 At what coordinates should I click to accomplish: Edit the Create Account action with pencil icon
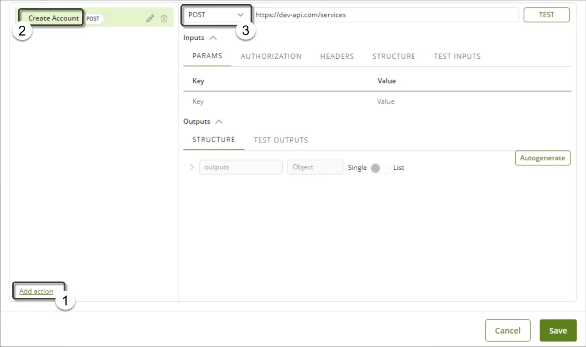[x=150, y=18]
